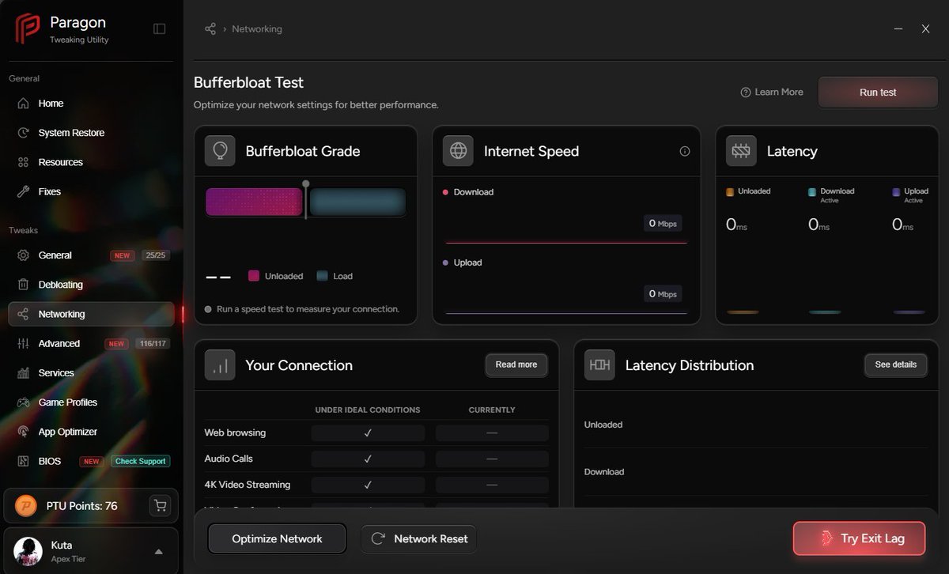Click the Paragon logo icon
This screenshot has width=949, height=574.
[x=28, y=29]
